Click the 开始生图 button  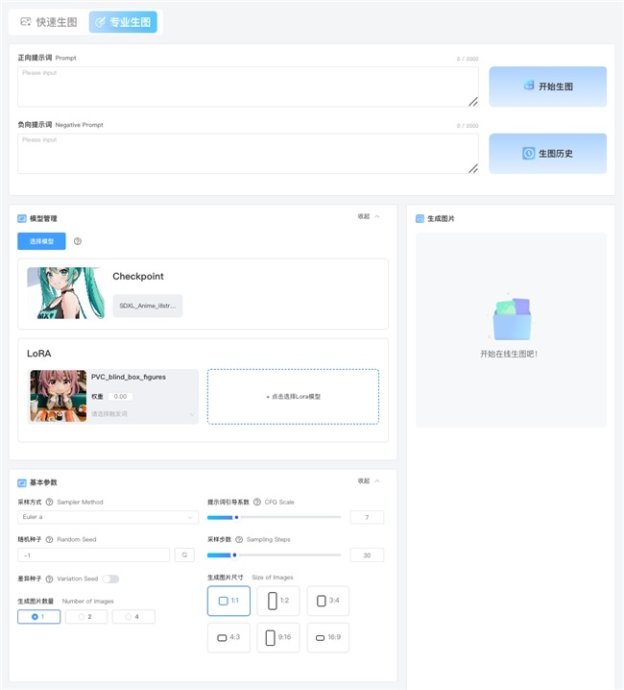coord(547,86)
